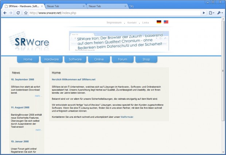Click the scrollbar down arrow
The width and height of the screenshot is (226, 155).
tap(223, 152)
